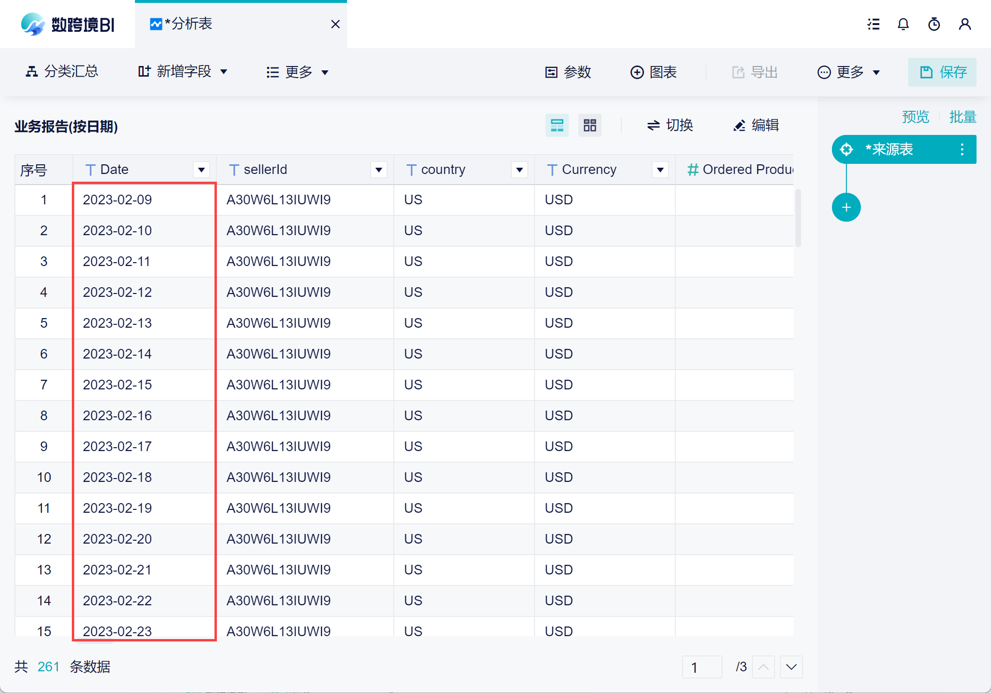Screen dimensions: 991x693
Task: Click the plus node under source table
Action: pos(846,207)
